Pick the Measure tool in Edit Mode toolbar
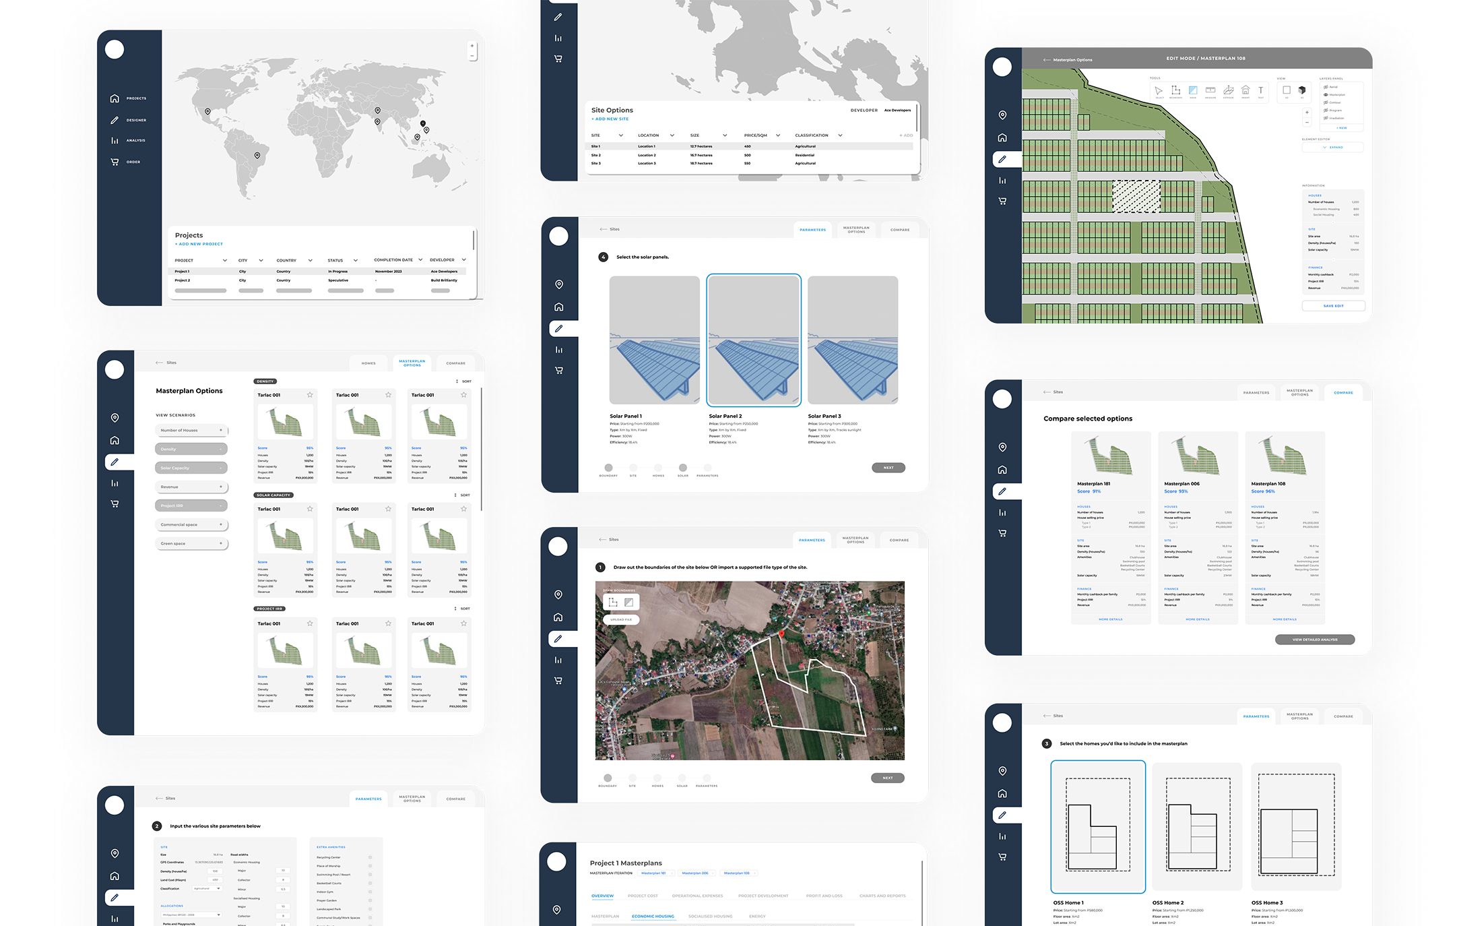This screenshot has width=1457, height=926. point(1210,90)
